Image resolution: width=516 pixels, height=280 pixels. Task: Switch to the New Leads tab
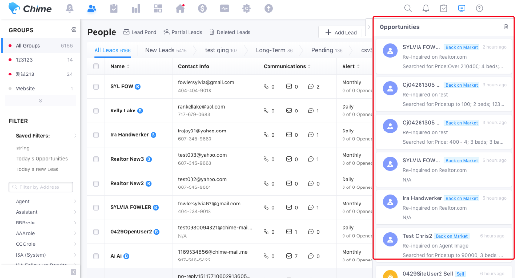pyautogui.click(x=166, y=50)
